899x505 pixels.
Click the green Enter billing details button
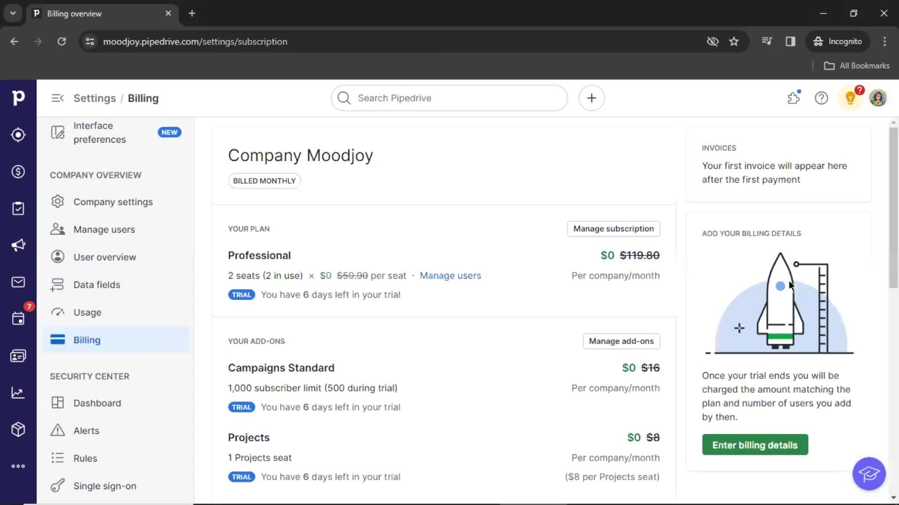tap(755, 445)
